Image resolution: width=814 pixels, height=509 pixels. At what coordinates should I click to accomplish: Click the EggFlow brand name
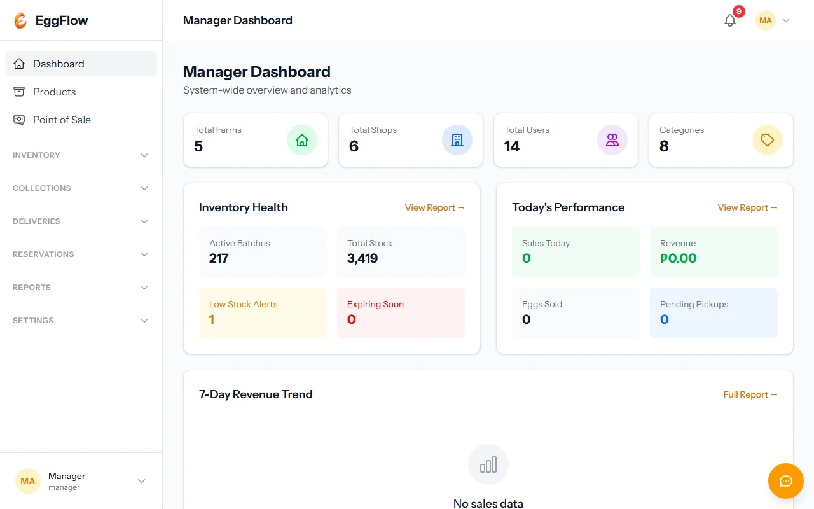click(x=62, y=20)
